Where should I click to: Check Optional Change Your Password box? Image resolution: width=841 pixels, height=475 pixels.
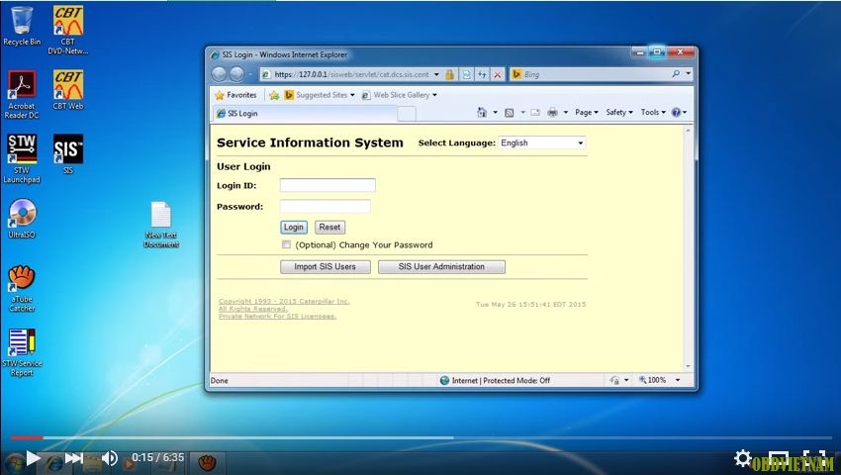tap(286, 244)
